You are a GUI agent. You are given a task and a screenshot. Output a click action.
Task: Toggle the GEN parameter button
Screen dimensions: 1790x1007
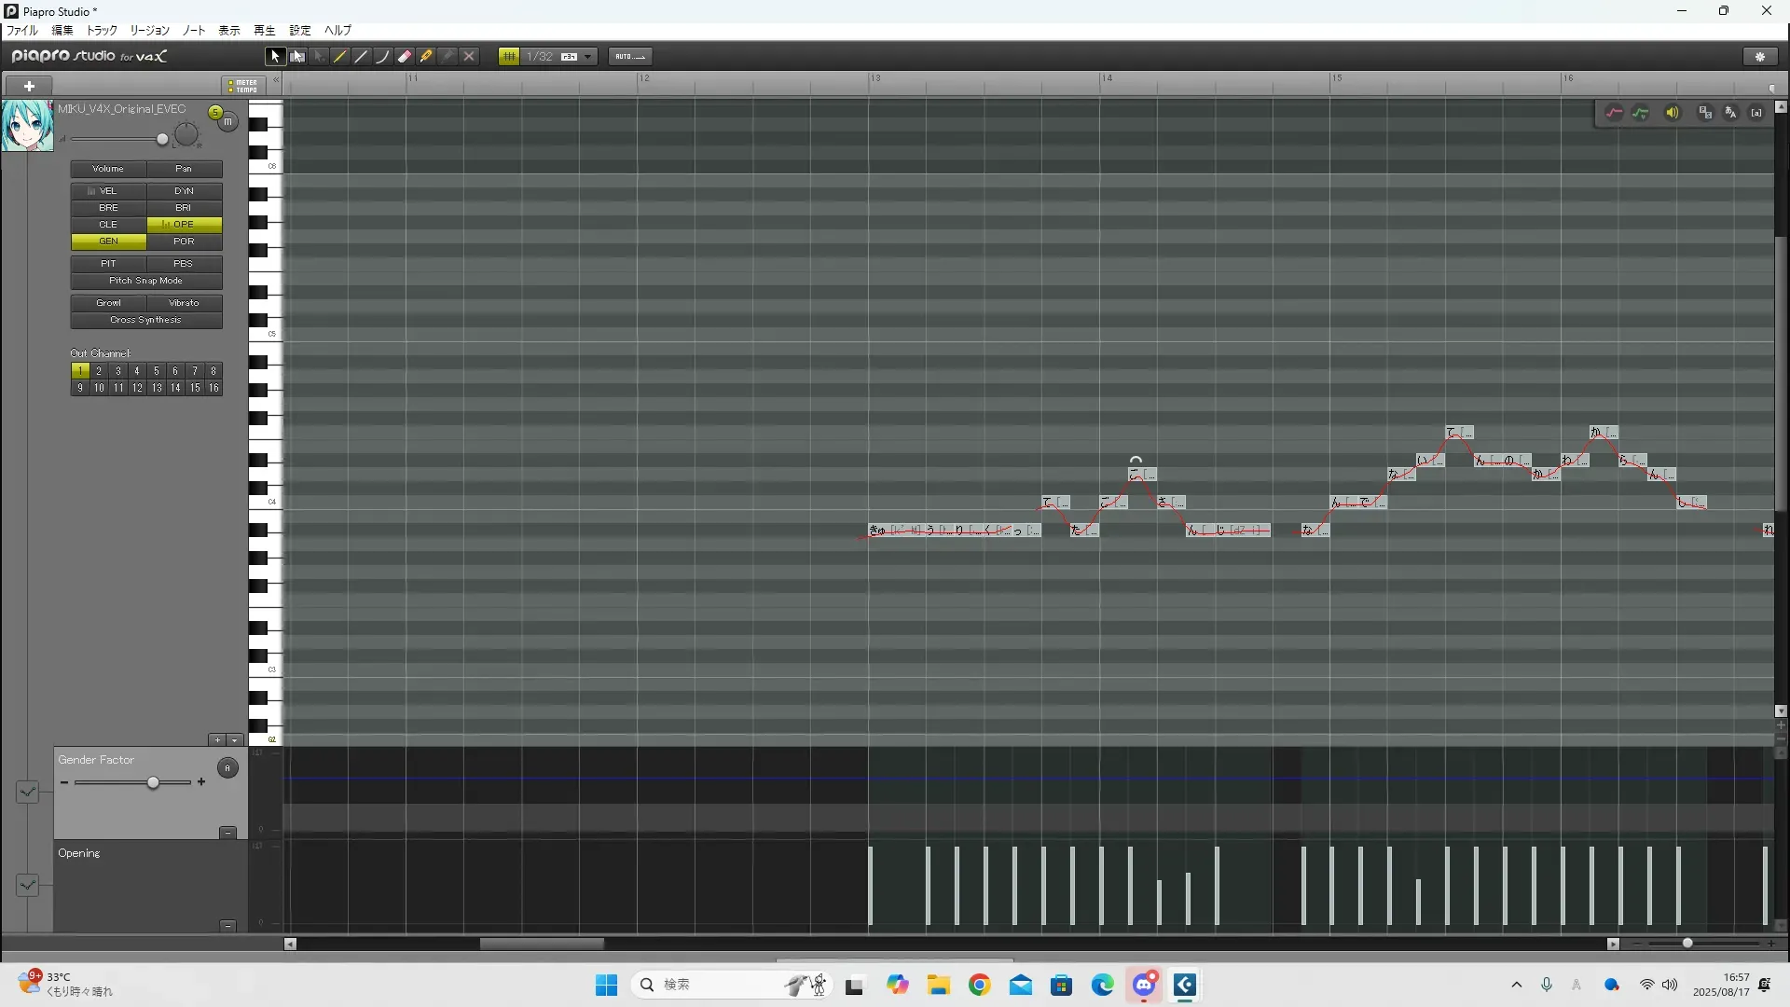click(108, 241)
